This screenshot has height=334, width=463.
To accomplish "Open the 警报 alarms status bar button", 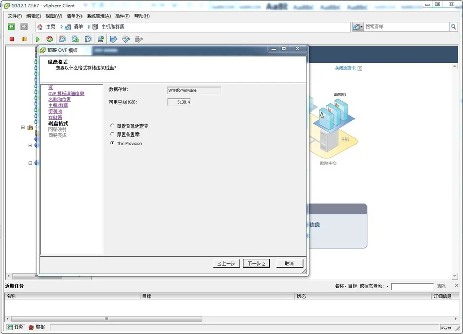I will click(x=37, y=327).
